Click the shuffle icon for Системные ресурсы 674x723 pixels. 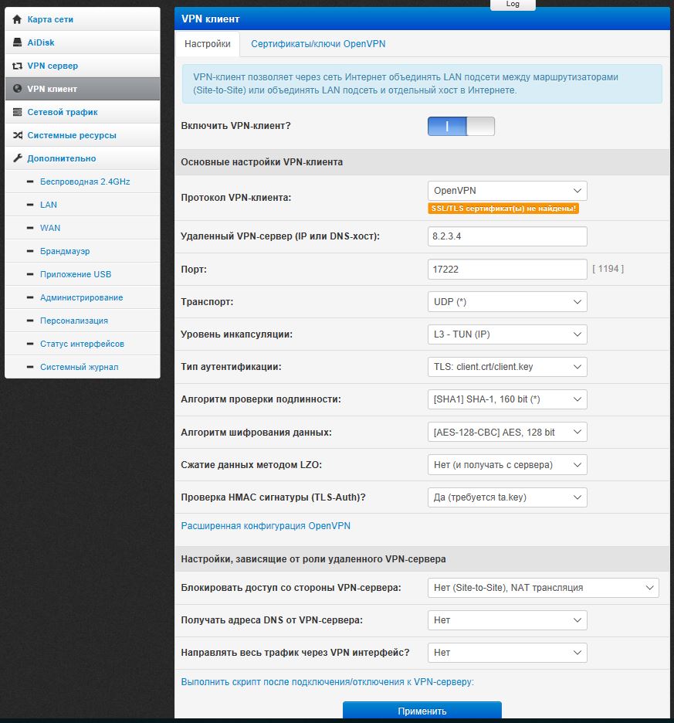pyautogui.click(x=17, y=135)
